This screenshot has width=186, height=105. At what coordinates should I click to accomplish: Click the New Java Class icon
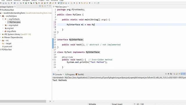[x=44, y=3]
